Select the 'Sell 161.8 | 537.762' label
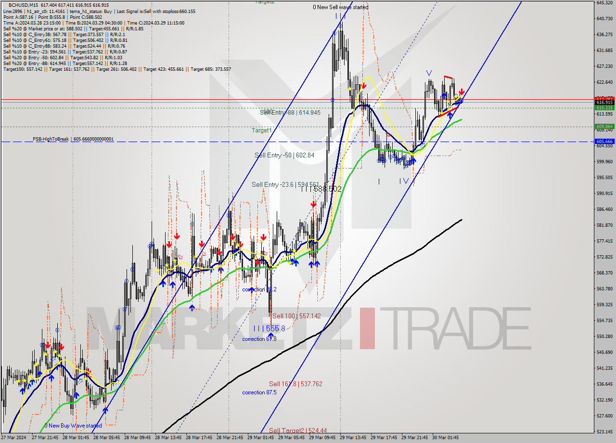 (x=295, y=384)
